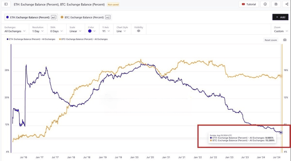Click the YouTube icon on Tutorial

(x=243, y=4)
